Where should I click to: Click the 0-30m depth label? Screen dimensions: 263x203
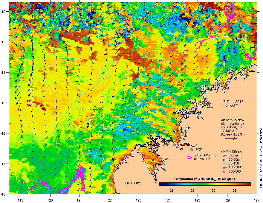[x=233, y=156]
